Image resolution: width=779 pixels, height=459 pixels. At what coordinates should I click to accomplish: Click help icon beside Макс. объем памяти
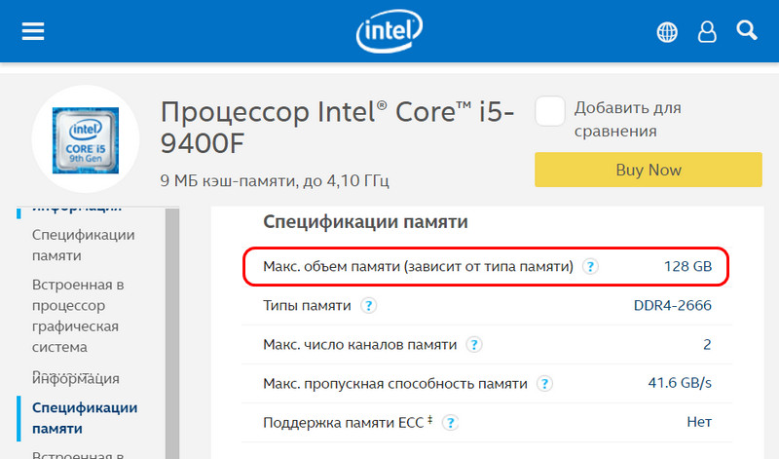click(x=590, y=267)
